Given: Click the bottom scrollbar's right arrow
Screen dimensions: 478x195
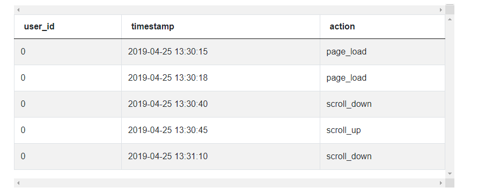Looking at the screenshot, I should (441, 183).
